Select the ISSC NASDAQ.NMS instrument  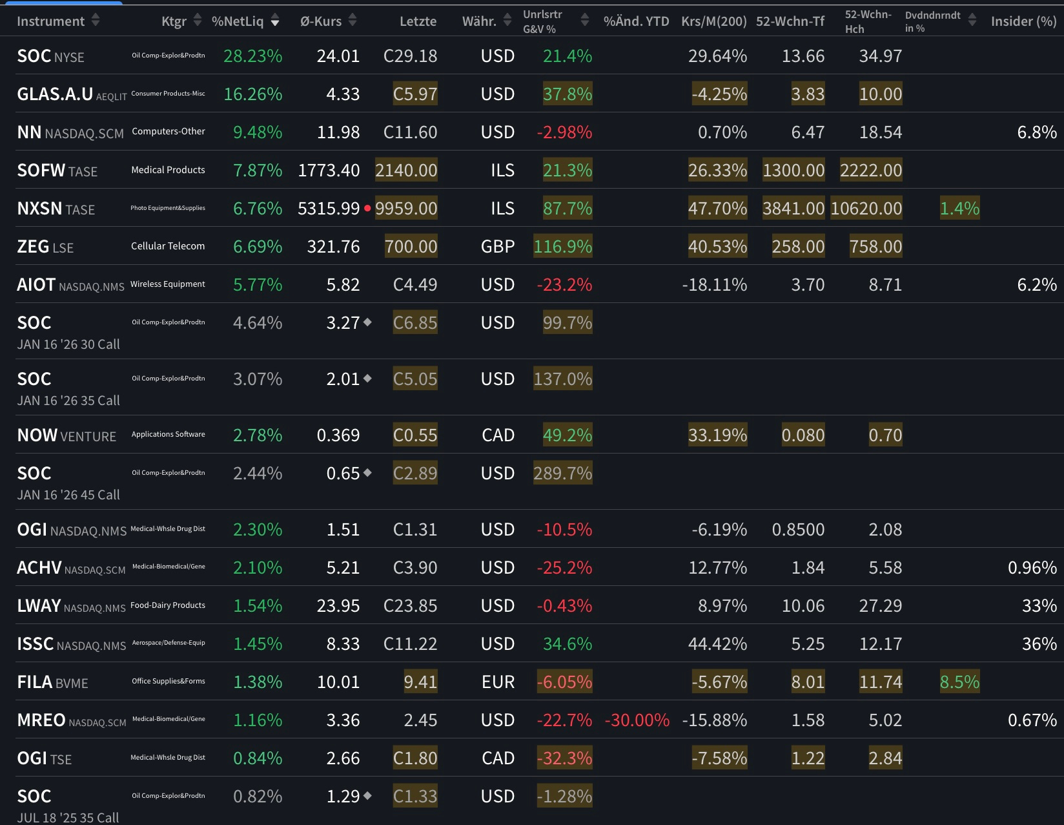(x=72, y=644)
